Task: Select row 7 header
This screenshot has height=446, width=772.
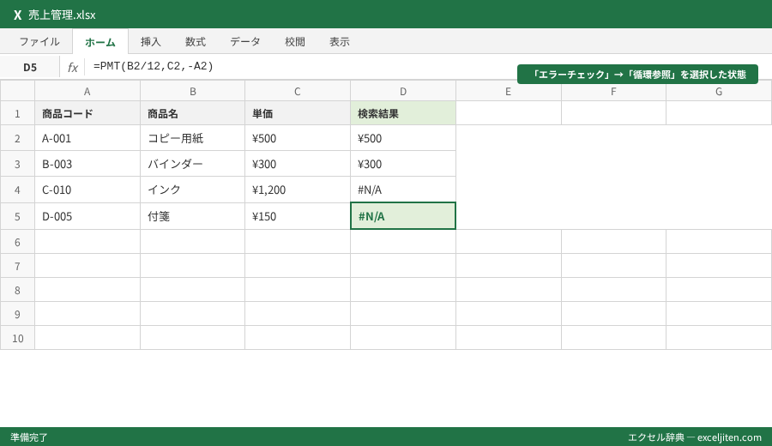Action: [17, 266]
